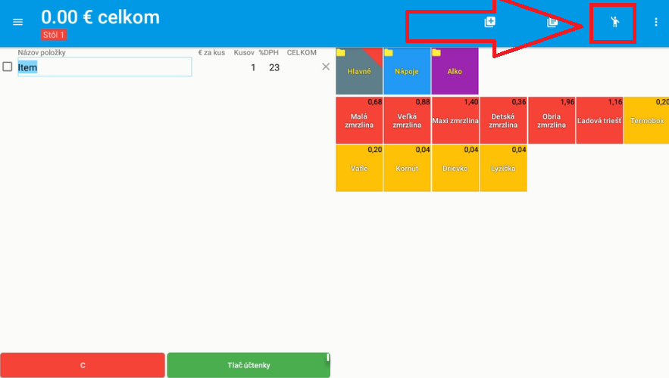Switch to the Nápoje category folder
The width and height of the screenshot is (669, 378).
tap(407, 71)
